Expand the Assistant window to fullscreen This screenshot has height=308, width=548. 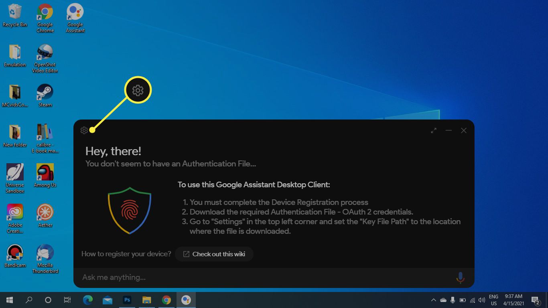[x=434, y=130]
